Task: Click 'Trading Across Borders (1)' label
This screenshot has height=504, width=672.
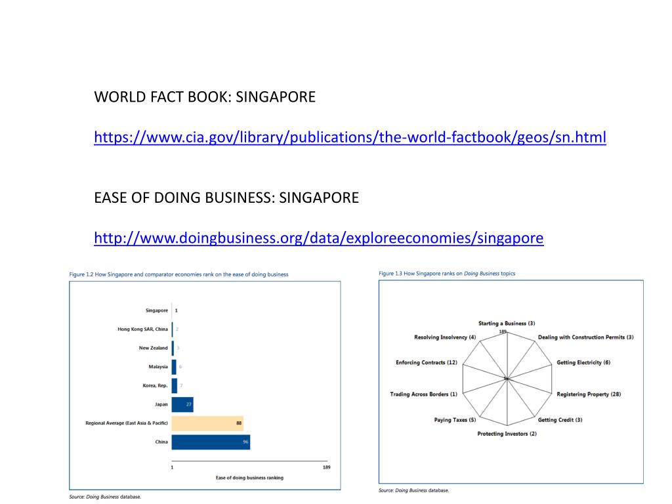Action: [423, 394]
